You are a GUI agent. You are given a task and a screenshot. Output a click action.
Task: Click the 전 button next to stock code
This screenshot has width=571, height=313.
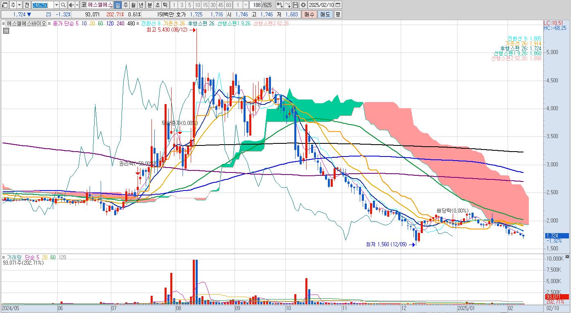[27, 5]
